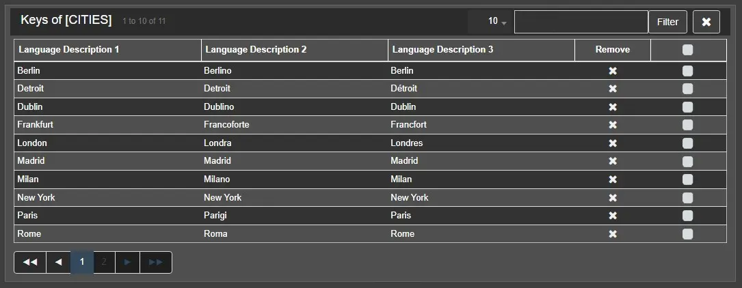Image resolution: width=742 pixels, height=288 pixels.
Task: Open page 2 of the list
Action: click(104, 262)
